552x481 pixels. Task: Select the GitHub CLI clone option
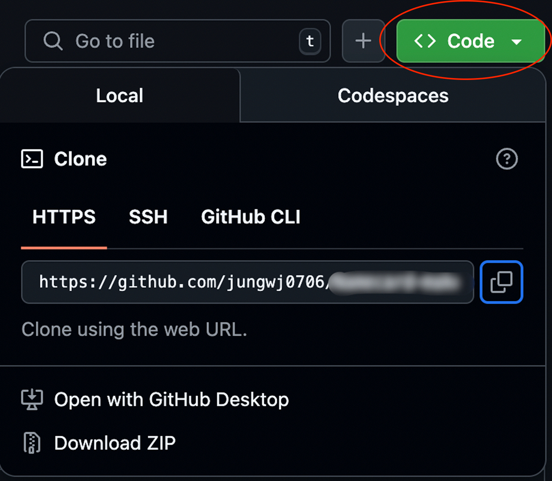251,217
